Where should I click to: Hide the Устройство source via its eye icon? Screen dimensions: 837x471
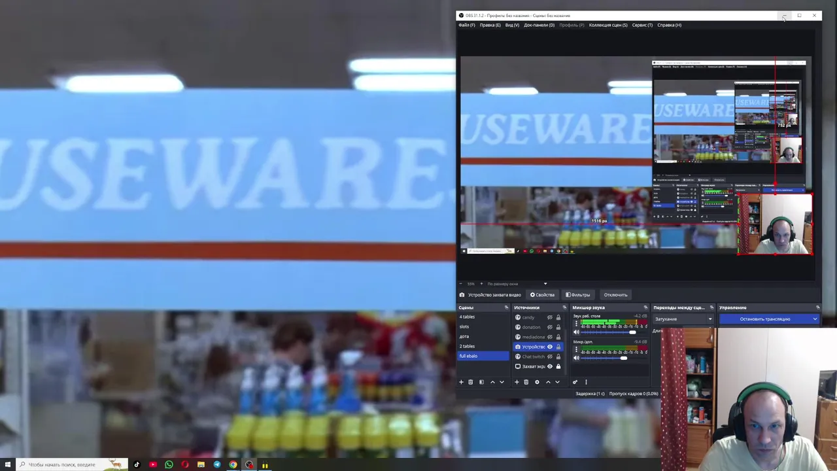coord(549,347)
